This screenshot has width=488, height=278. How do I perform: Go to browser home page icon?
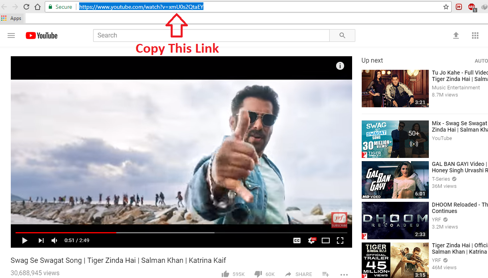38,7
